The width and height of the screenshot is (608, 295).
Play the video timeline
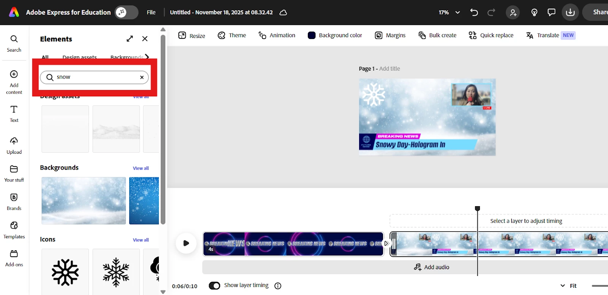186,243
